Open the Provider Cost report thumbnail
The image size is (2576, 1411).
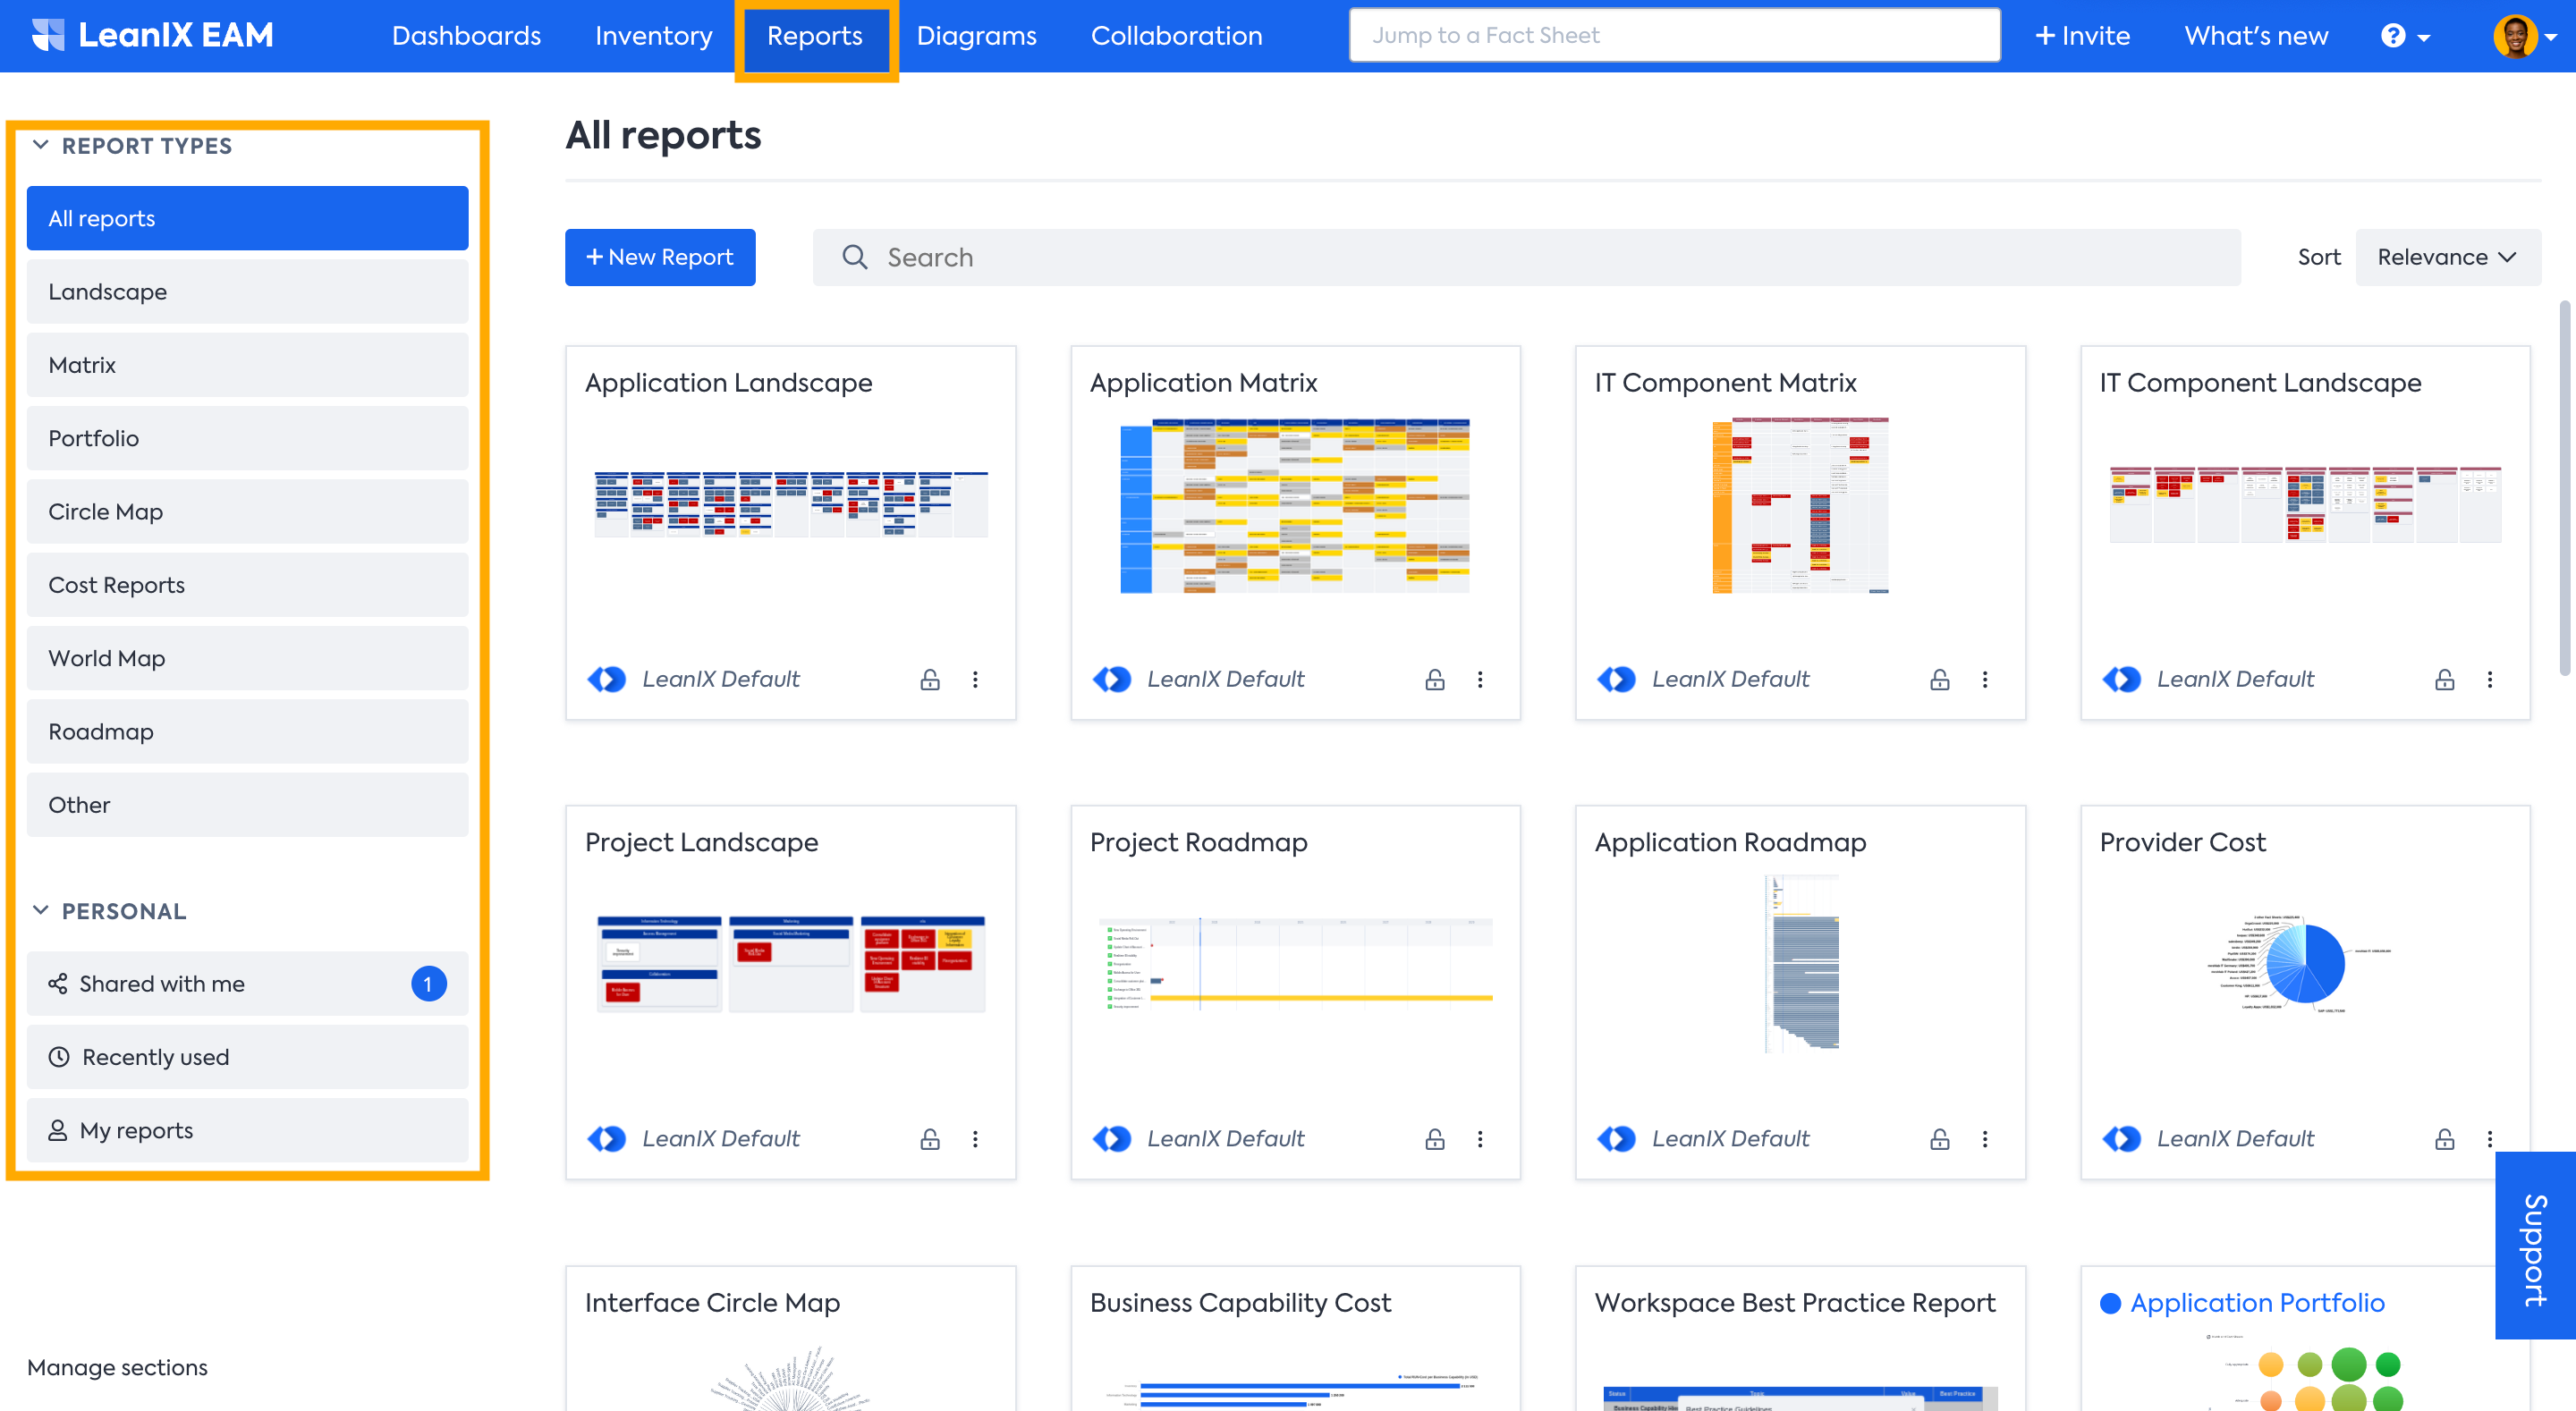coord(2305,965)
